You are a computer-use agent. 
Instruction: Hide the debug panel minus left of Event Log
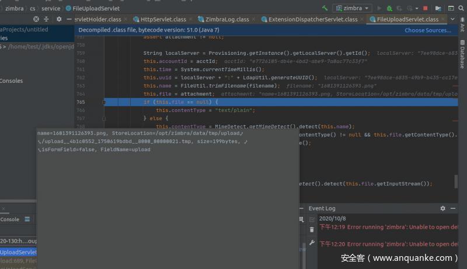click(301, 208)
